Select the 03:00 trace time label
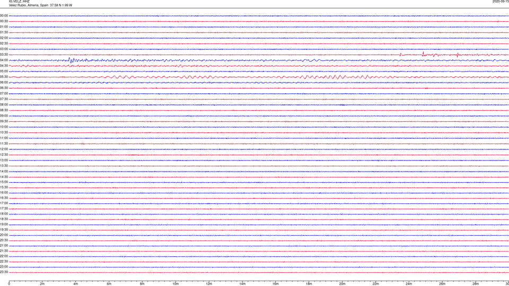This screenshot has width=509, height=286. pyautogui.click(x=4, y=49)
